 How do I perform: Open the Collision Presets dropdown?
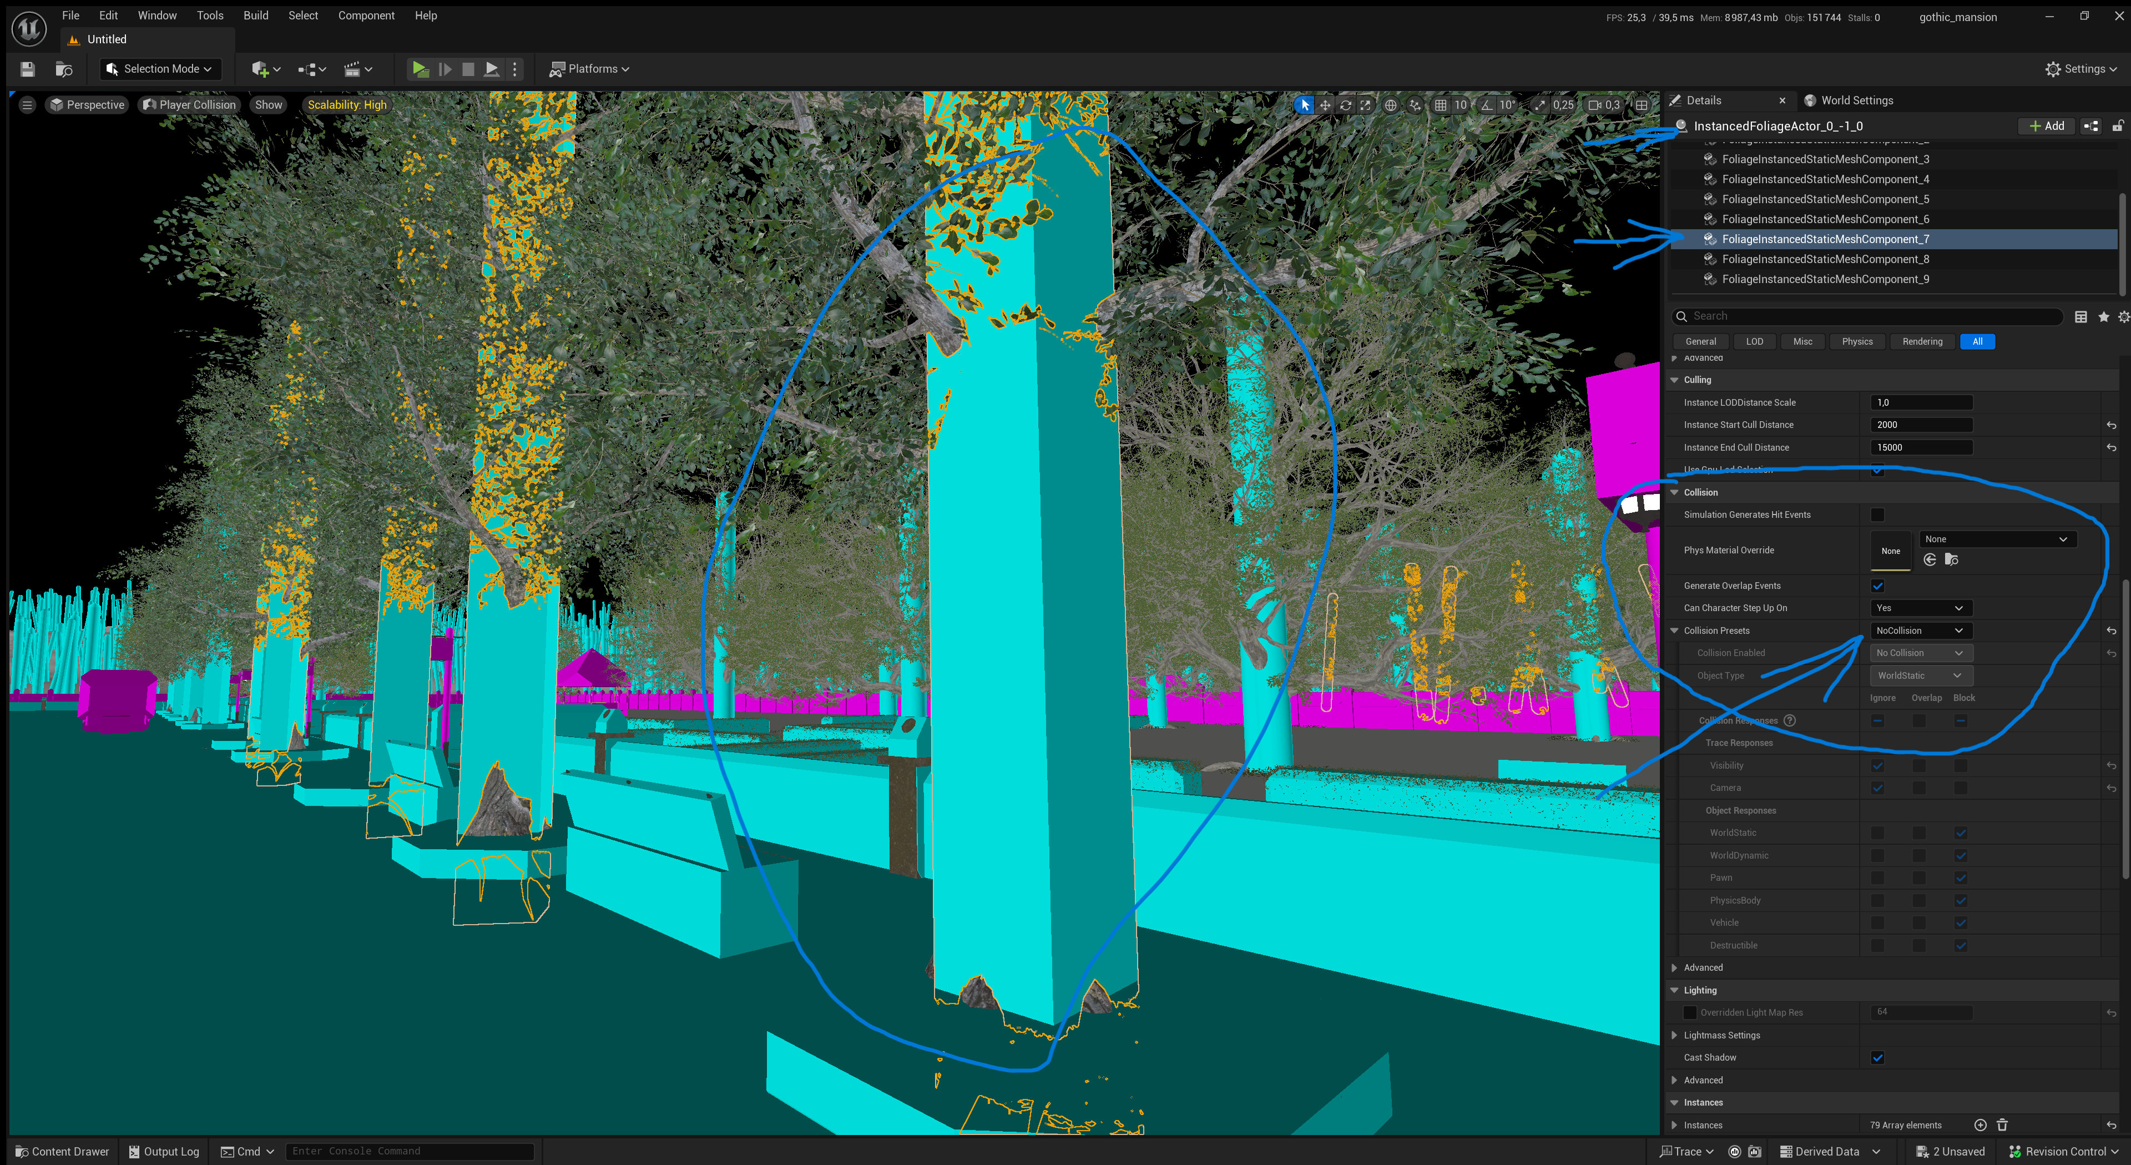[1920, 629]
